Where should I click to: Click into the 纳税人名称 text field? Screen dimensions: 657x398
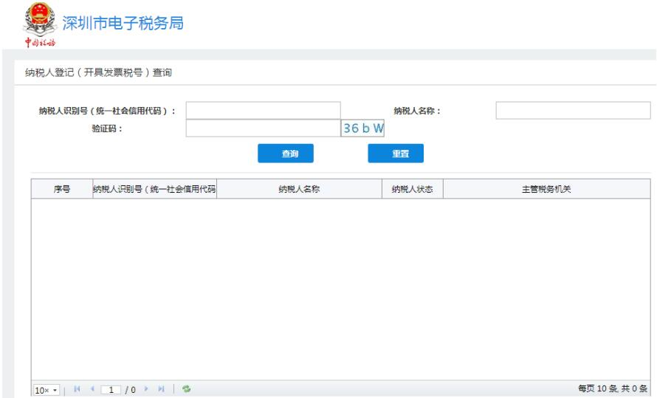572,111
